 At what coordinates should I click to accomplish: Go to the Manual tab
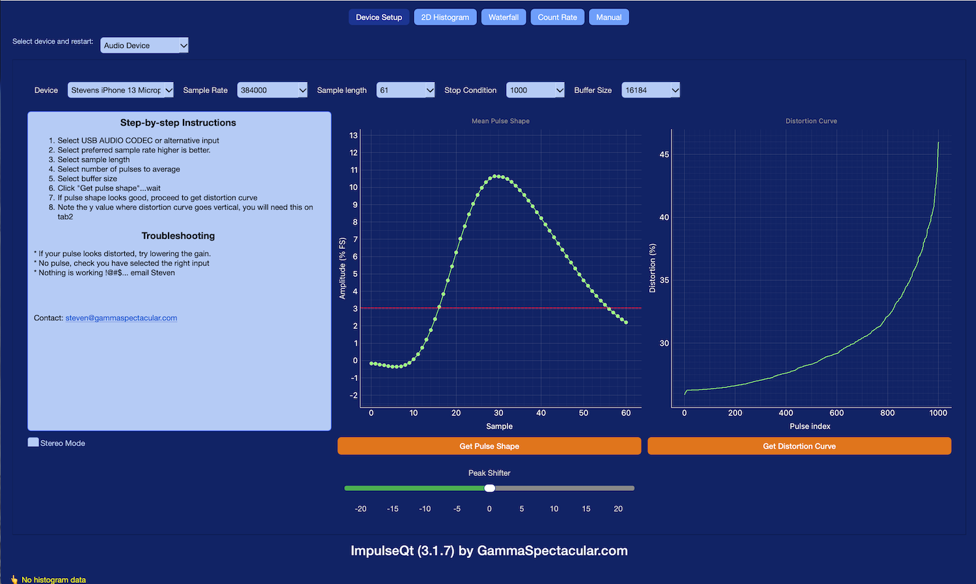point(608,18)
